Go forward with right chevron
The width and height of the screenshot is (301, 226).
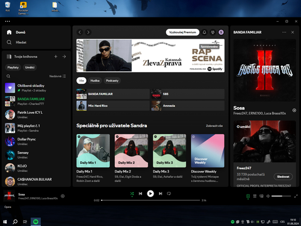pos(88,32)
